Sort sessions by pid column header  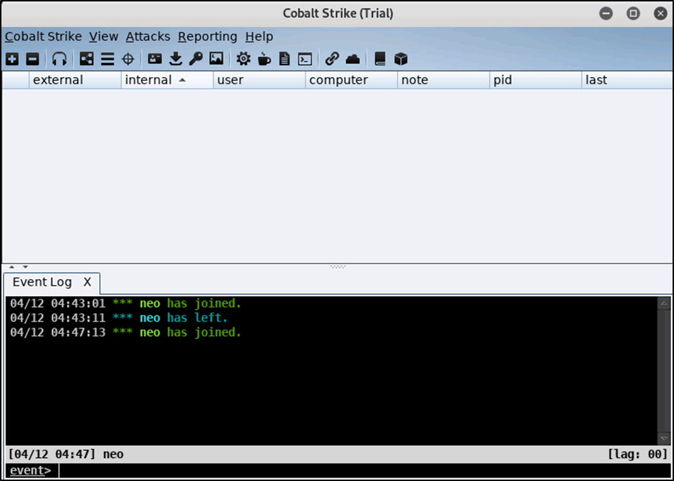[x=535, y=80]
